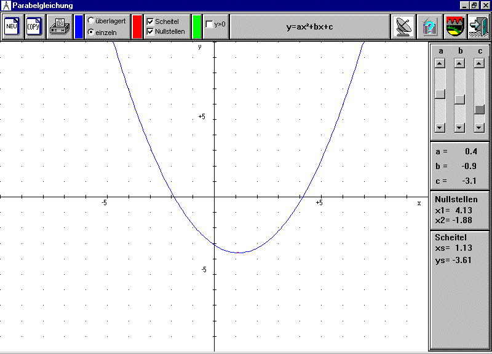
Task: Click the printer icon
Action: tap(60, 26)
